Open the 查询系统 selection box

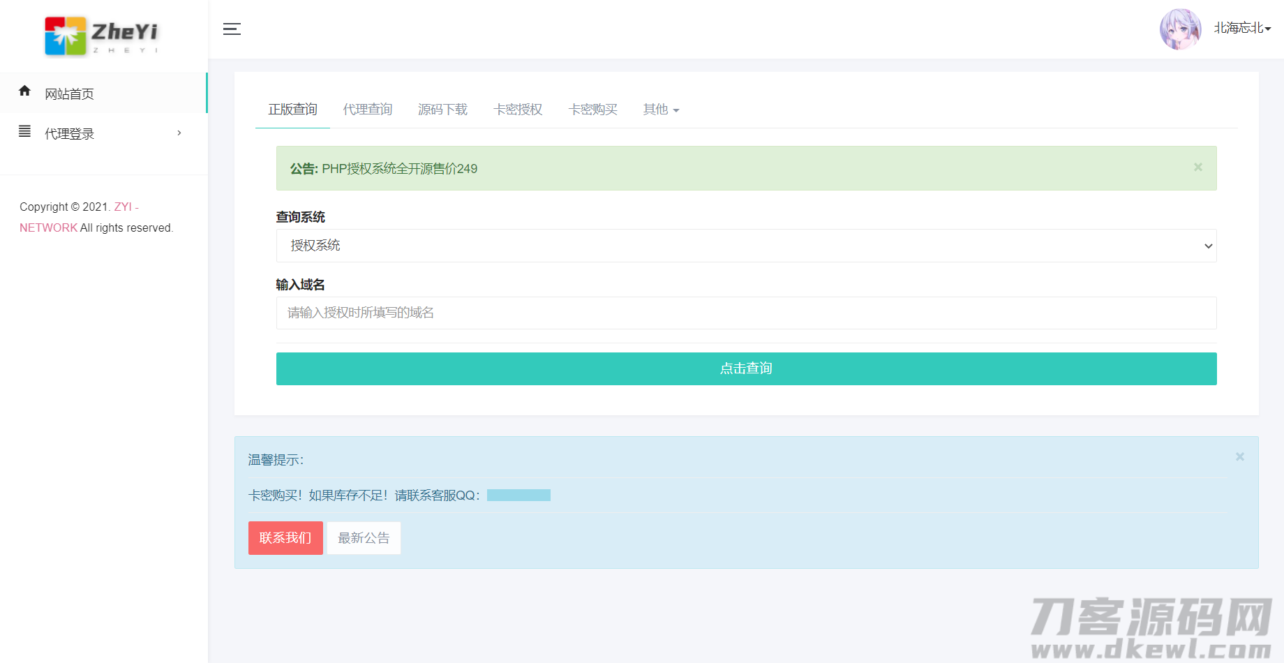[745, 245]
